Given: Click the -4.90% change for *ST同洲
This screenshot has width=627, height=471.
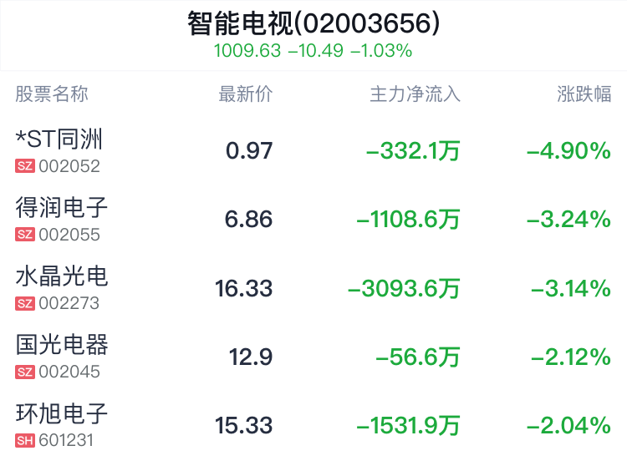Looking at the screenshot, I should coord(568,151).
